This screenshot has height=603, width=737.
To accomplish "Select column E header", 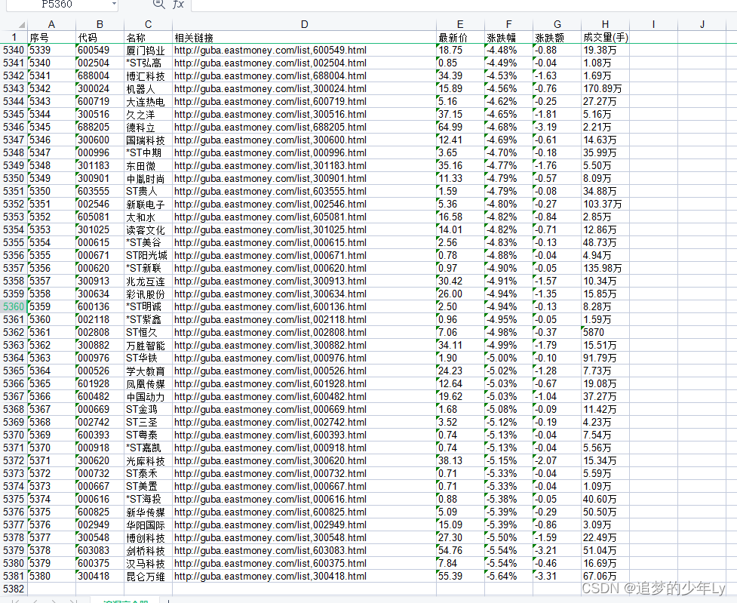I will (460, 24).
